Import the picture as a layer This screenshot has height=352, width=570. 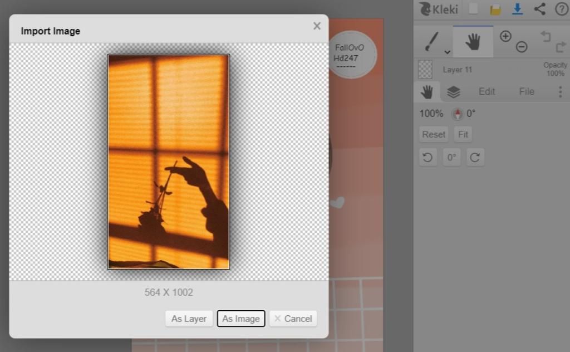coord(189,319)
